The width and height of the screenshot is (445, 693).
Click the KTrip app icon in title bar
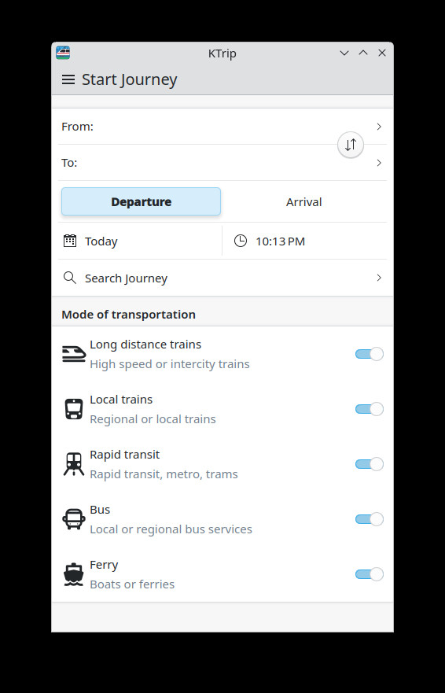63,53
